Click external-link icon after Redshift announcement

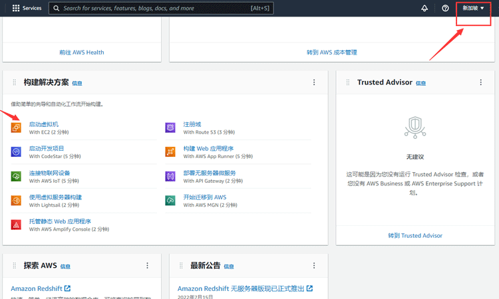pyautogui.click(x=309, y=288)
